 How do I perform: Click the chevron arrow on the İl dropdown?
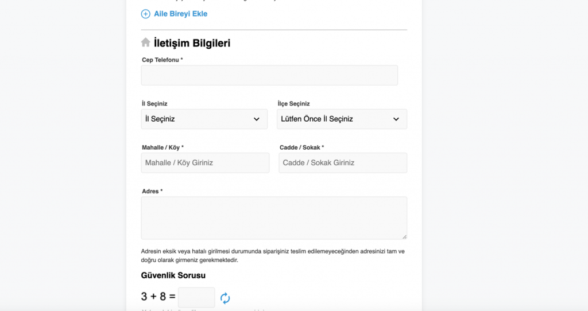point(257,119)
